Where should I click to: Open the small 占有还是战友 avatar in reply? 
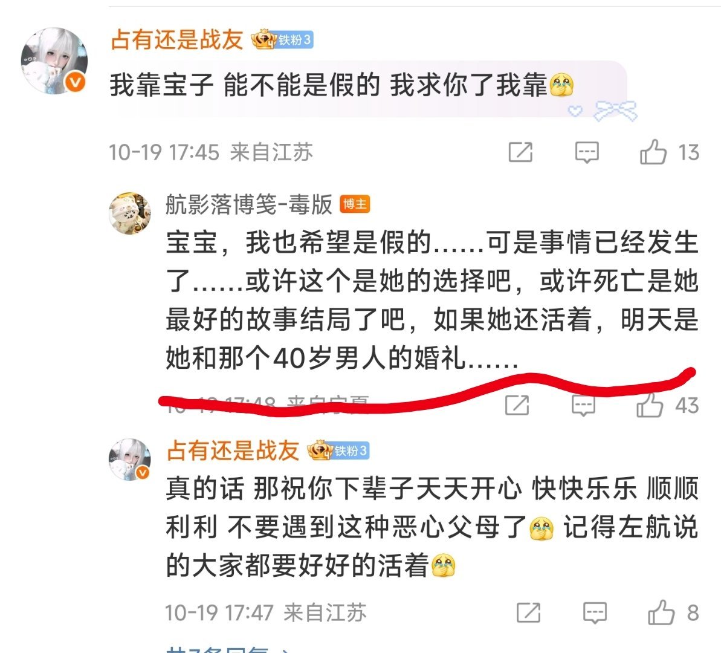[130, 460]
